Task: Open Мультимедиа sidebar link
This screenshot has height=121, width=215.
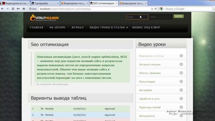Action: [147, 82]
